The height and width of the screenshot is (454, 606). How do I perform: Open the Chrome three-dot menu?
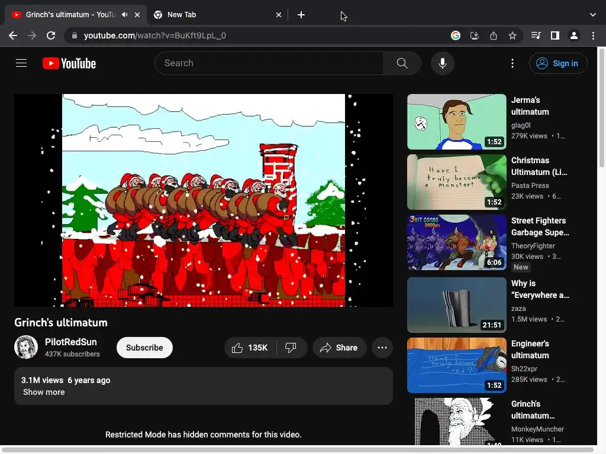[x=593, y=35]
